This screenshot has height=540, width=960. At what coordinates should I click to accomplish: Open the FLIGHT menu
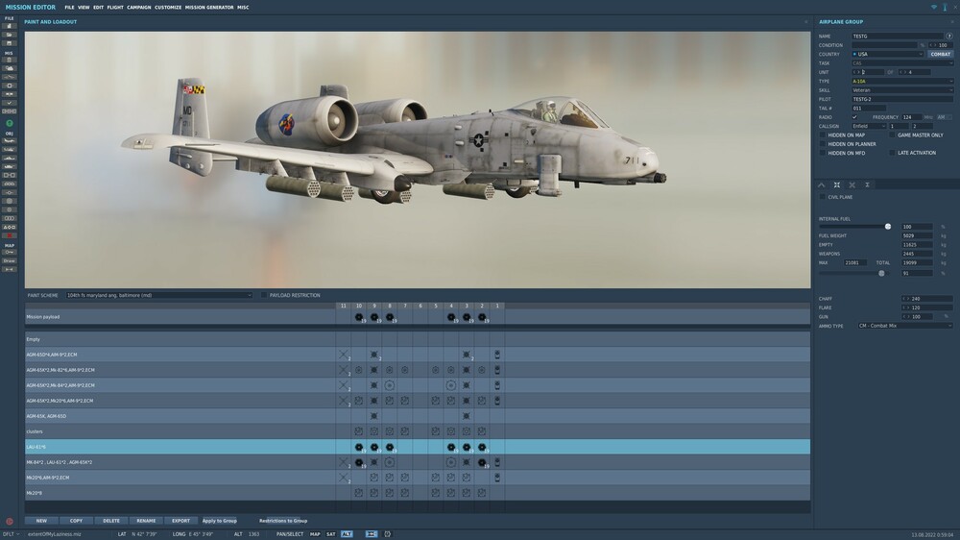(x=115, y=8)
